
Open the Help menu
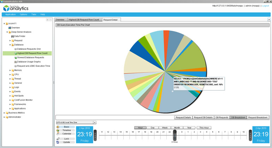pos(43,14)
